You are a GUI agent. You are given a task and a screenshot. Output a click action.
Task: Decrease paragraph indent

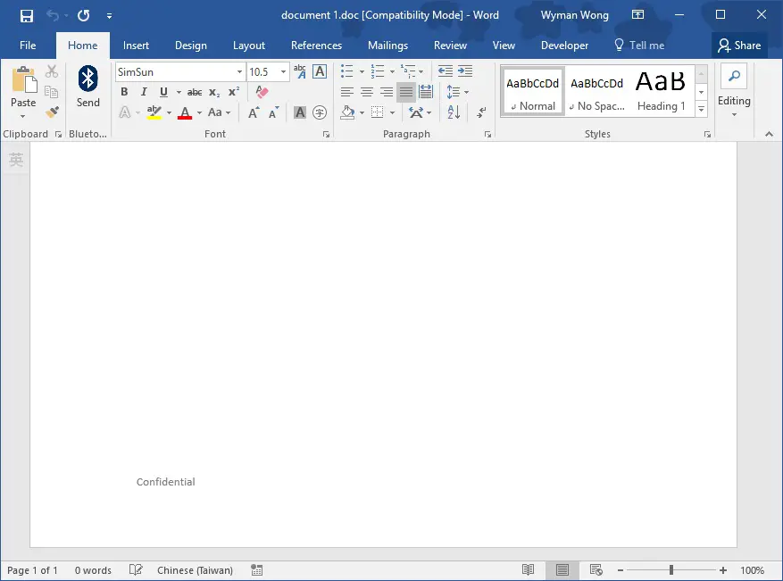(x=446, y=71)
